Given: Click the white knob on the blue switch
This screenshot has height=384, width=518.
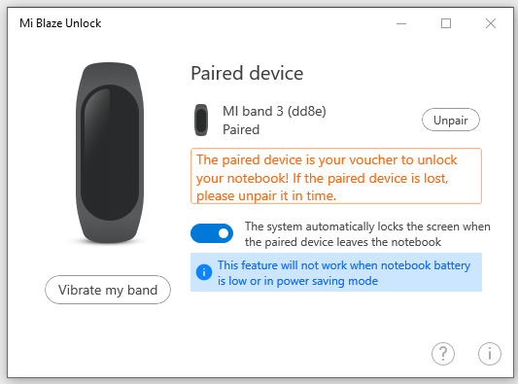Looking at the screenshot, I should (x=224, y=233).
